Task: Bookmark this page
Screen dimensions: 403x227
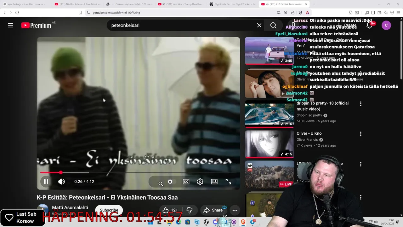Action: pos(80,13)
